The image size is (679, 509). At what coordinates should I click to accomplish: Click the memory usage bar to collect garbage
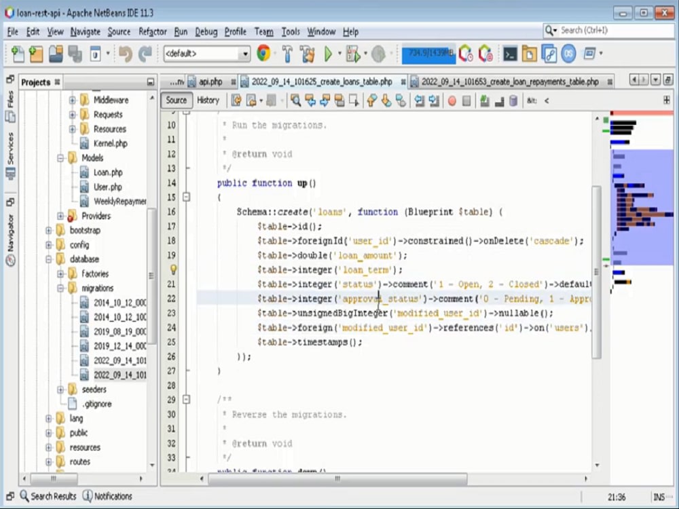pyautogui.click(x=428, y=54)
